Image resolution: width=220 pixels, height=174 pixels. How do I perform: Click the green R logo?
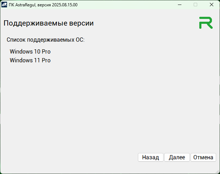[x=206, y=23]
